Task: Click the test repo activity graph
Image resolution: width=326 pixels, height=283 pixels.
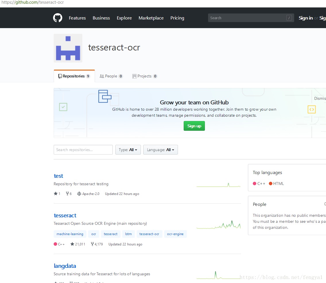Action: [218, 185]
